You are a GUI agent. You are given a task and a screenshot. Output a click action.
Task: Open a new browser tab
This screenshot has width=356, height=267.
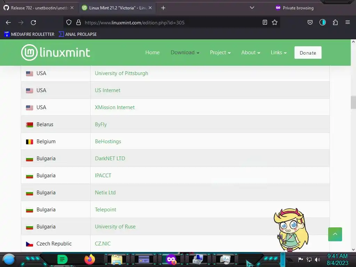[163, 8]
